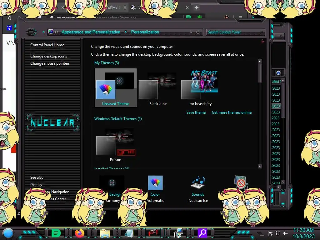Apply the mr beastiality theme
The width and height of the screenshot is (320, 240).
[200, 88]
